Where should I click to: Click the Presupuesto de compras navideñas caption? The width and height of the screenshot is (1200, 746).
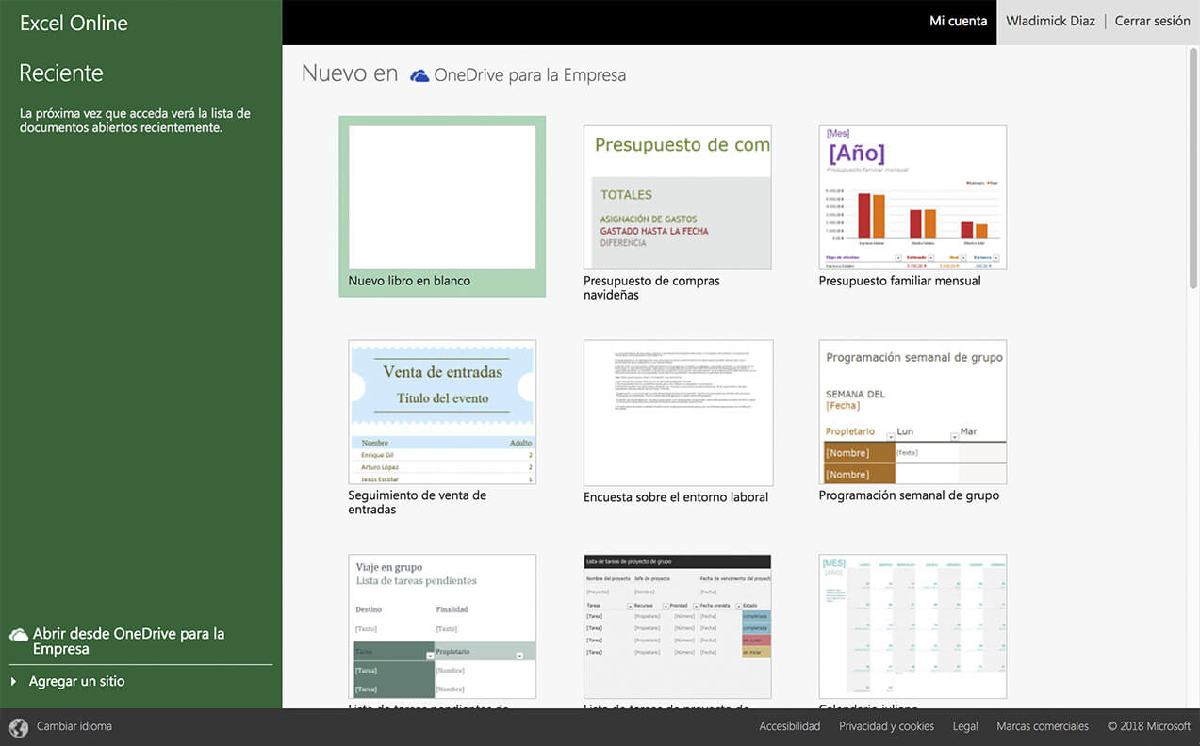point(651,287)
